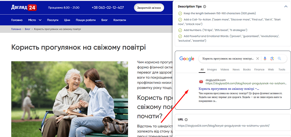Open the Блог menu item
The height and width of the screenshot is (137, 291).
coord(104,20)
